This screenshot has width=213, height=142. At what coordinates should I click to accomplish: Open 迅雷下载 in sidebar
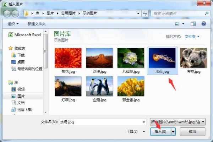tap(21, 110)
